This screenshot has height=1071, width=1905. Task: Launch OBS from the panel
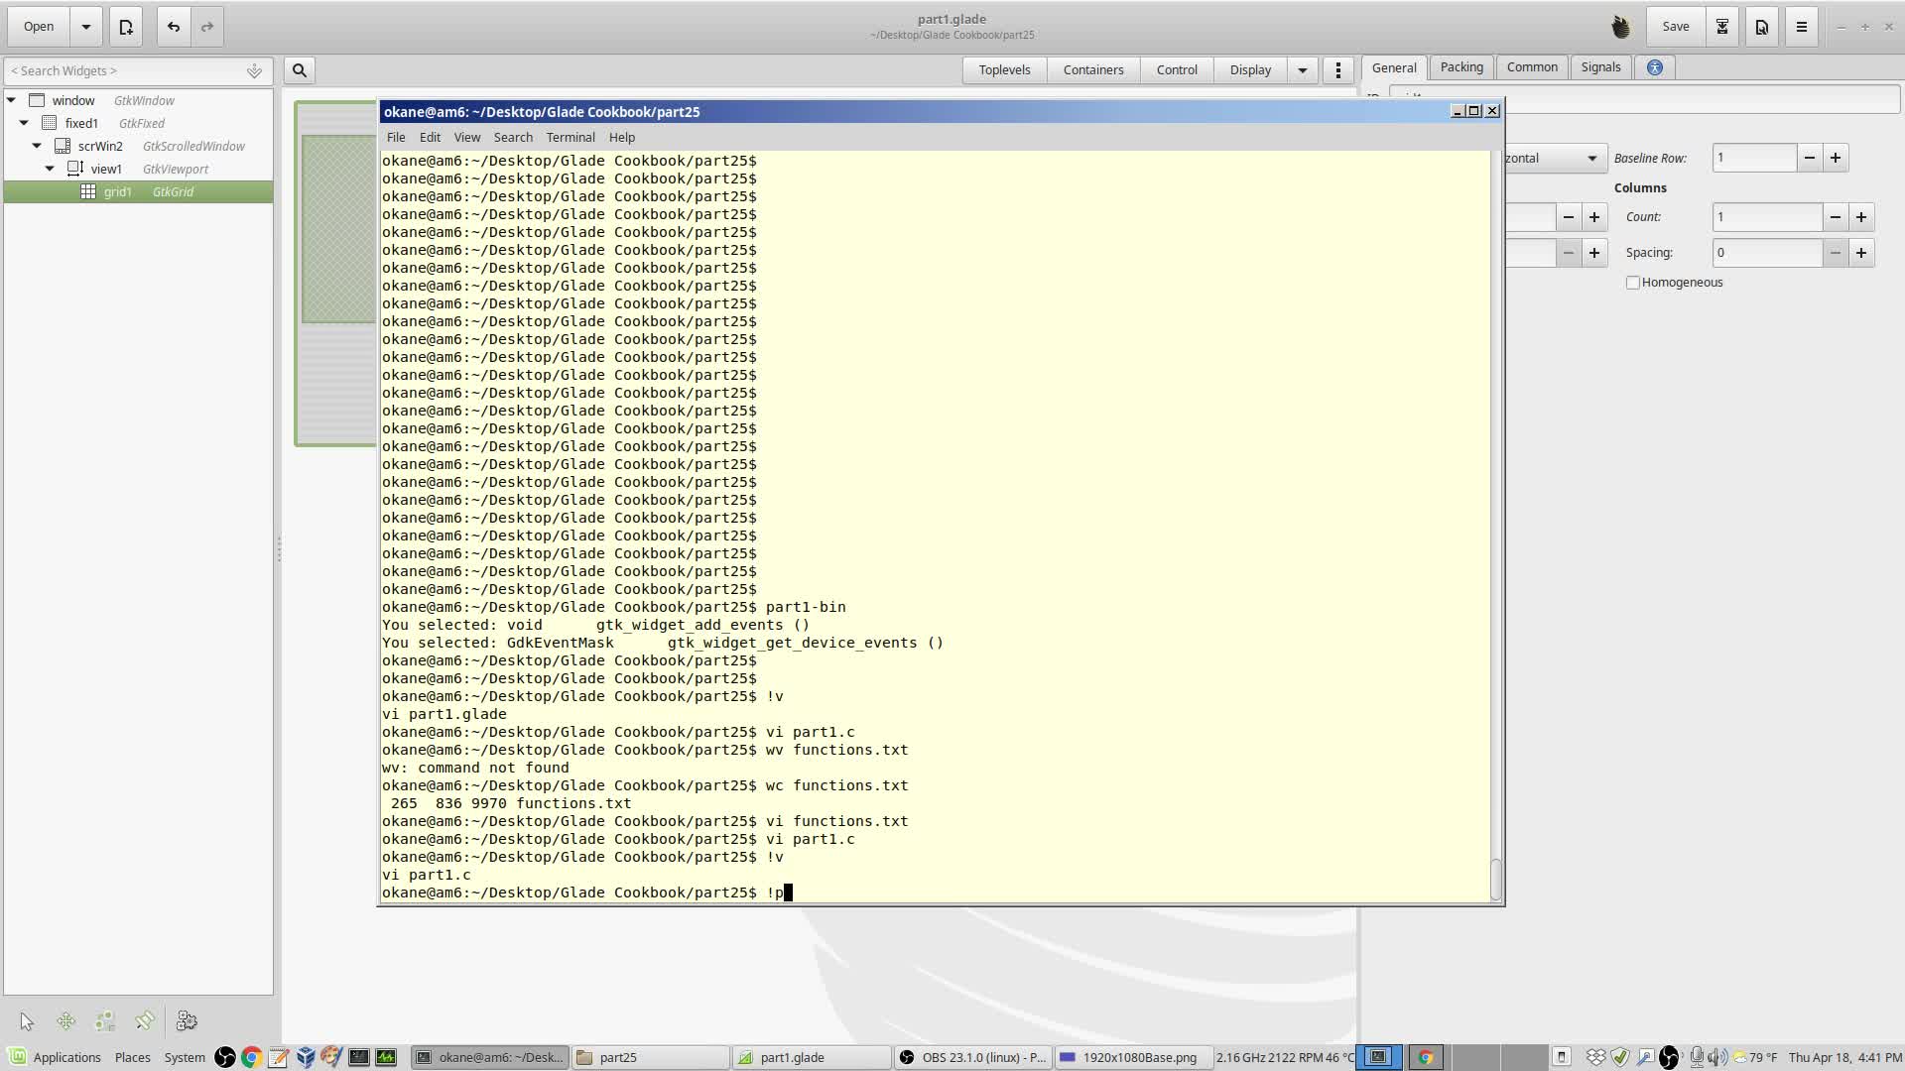(225, 1057)
